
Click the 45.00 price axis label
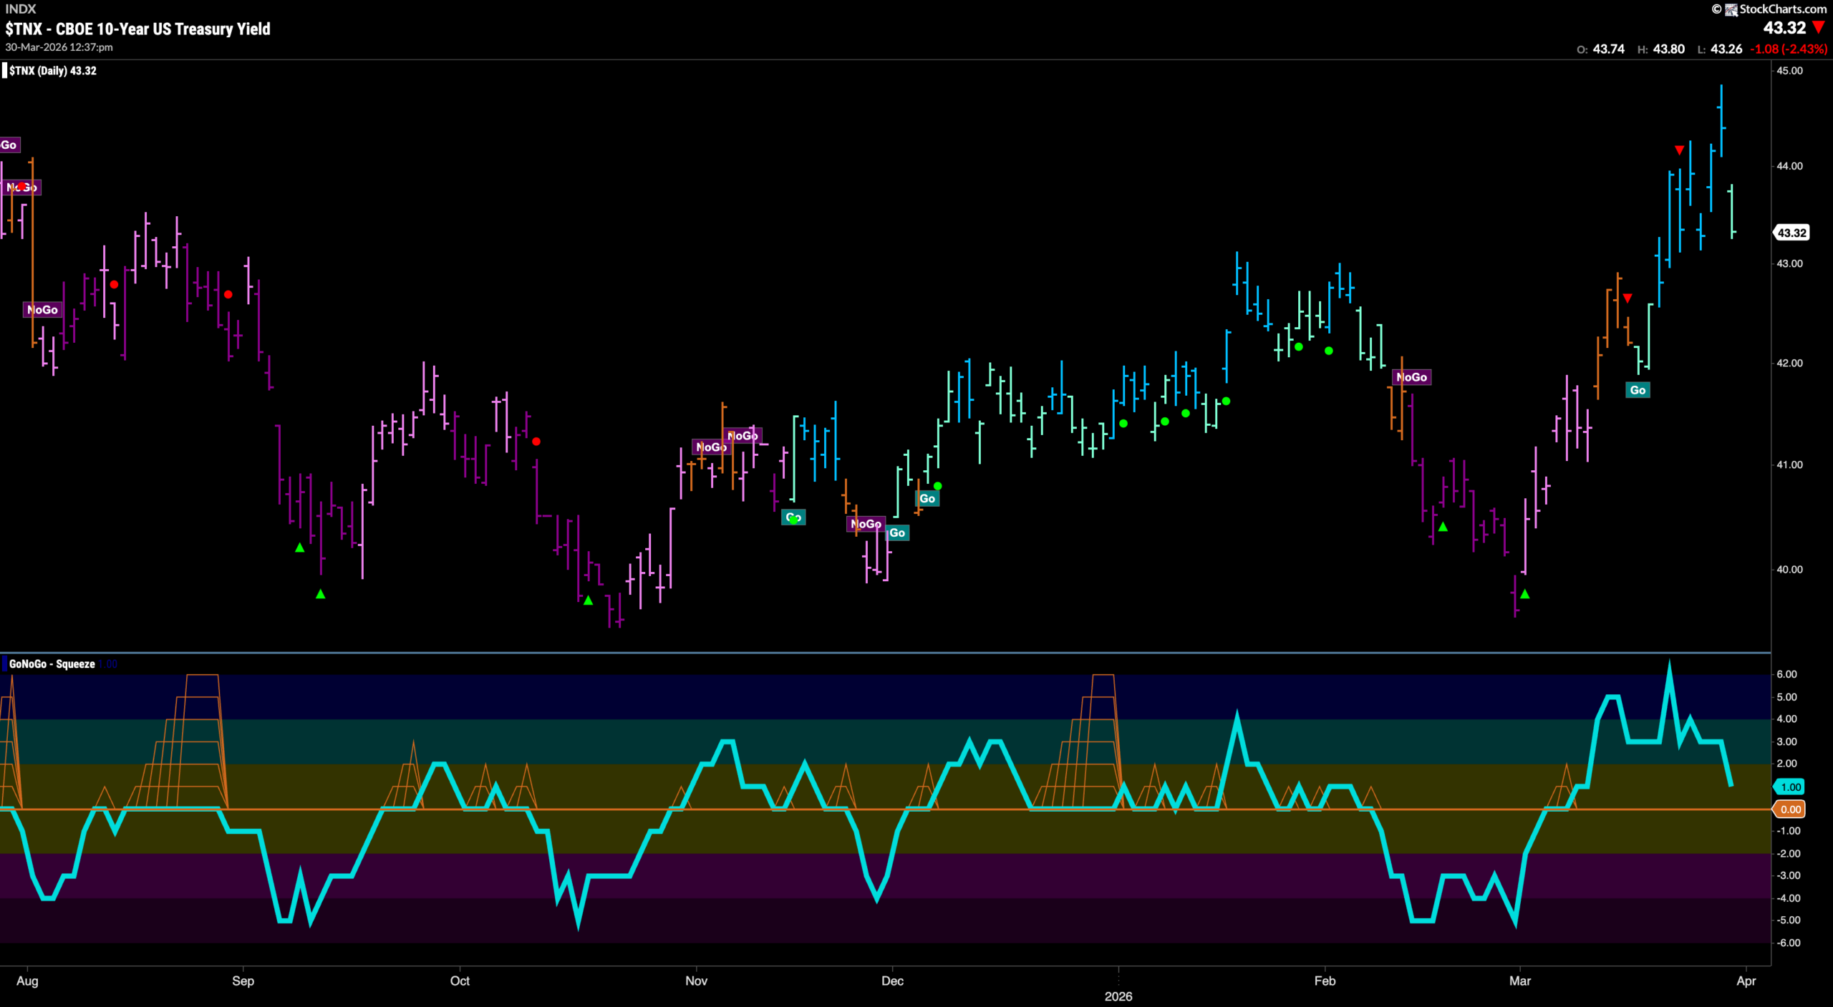[x=1789, y=70]
